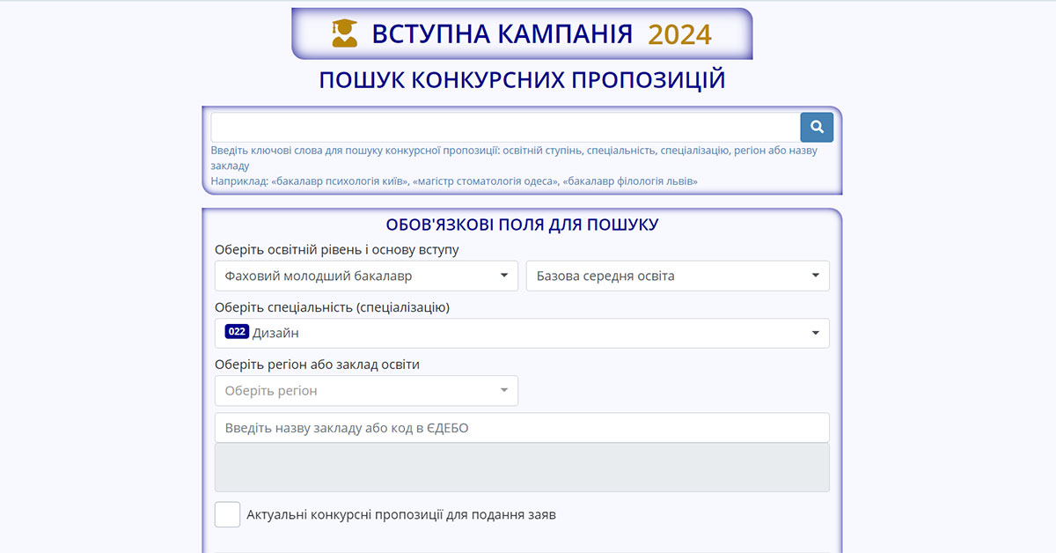Click the Оберіть регіон або заклад освіти label
This screenshot has height=553, width=1056.
(317, 365)
